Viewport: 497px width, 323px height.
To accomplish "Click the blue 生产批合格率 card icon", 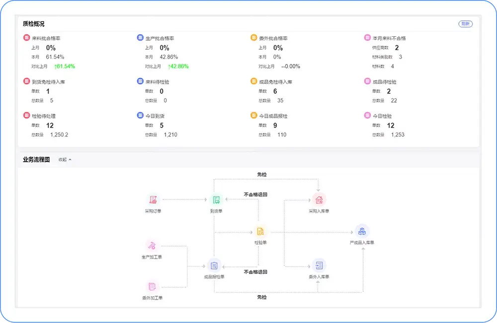I will (140, 38).
